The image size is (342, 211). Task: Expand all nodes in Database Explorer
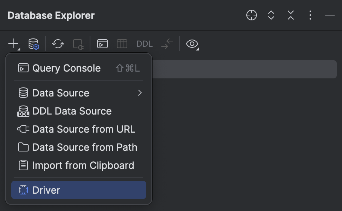click(271, 15)
